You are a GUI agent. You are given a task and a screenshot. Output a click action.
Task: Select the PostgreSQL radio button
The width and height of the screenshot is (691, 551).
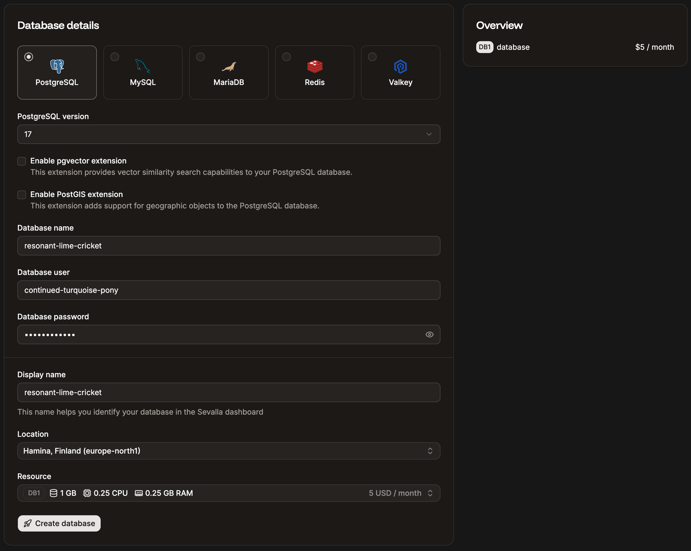[29, 57]
